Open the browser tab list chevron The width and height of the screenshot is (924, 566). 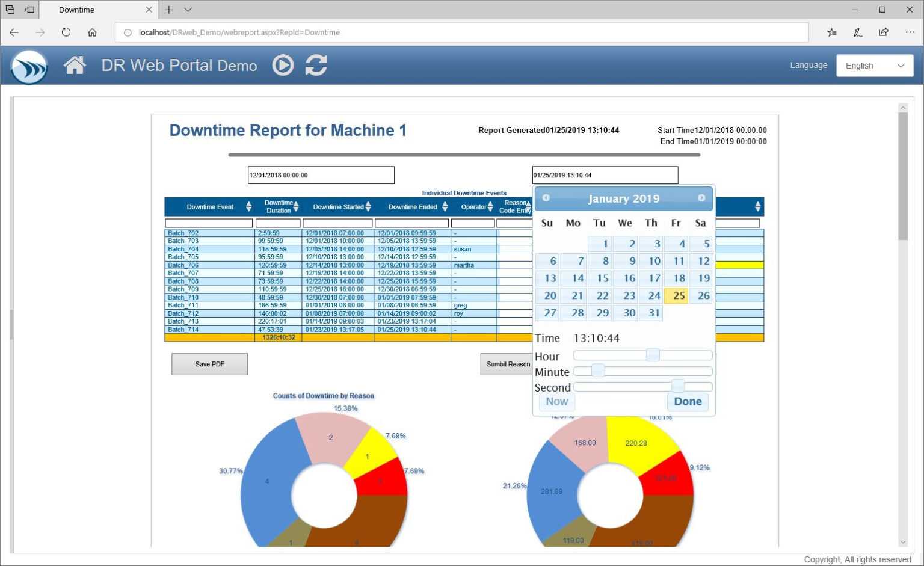(188, 10)
